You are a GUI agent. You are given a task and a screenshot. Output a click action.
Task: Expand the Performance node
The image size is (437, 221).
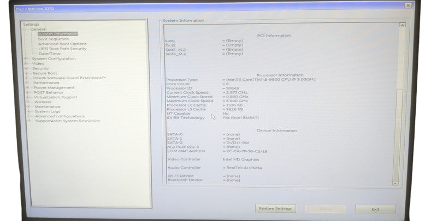point(27,83)
